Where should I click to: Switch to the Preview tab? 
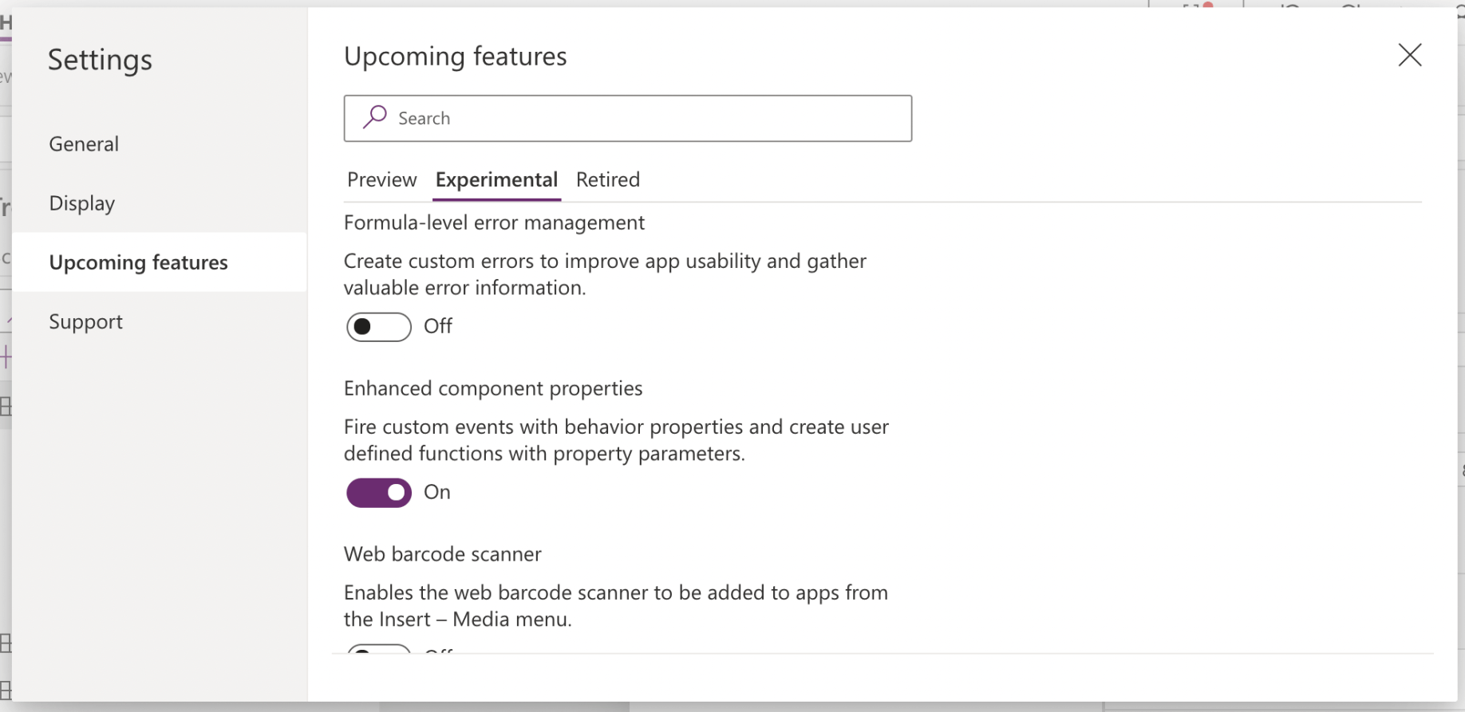pyautogui.click(x=381, y=179)
